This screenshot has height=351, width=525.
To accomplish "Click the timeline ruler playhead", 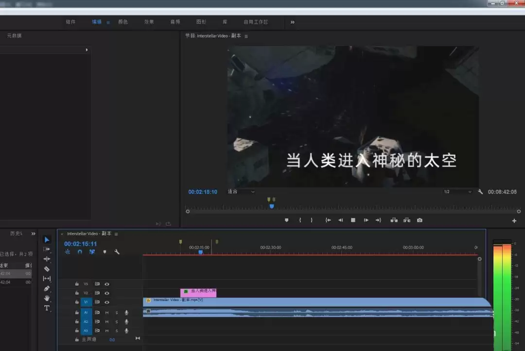I will [201, 252].
